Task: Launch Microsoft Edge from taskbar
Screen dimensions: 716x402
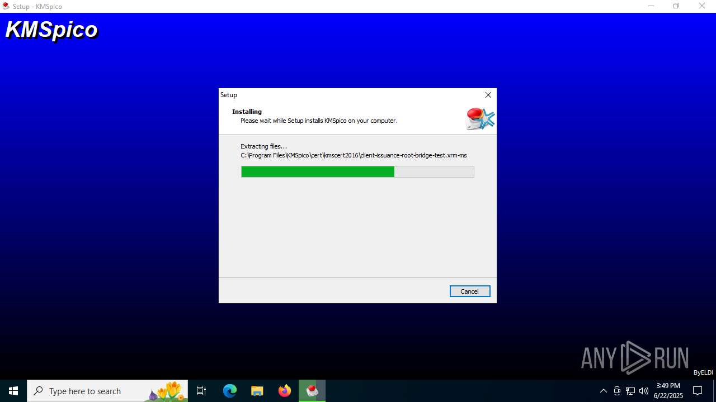Action: pos(230,391)
